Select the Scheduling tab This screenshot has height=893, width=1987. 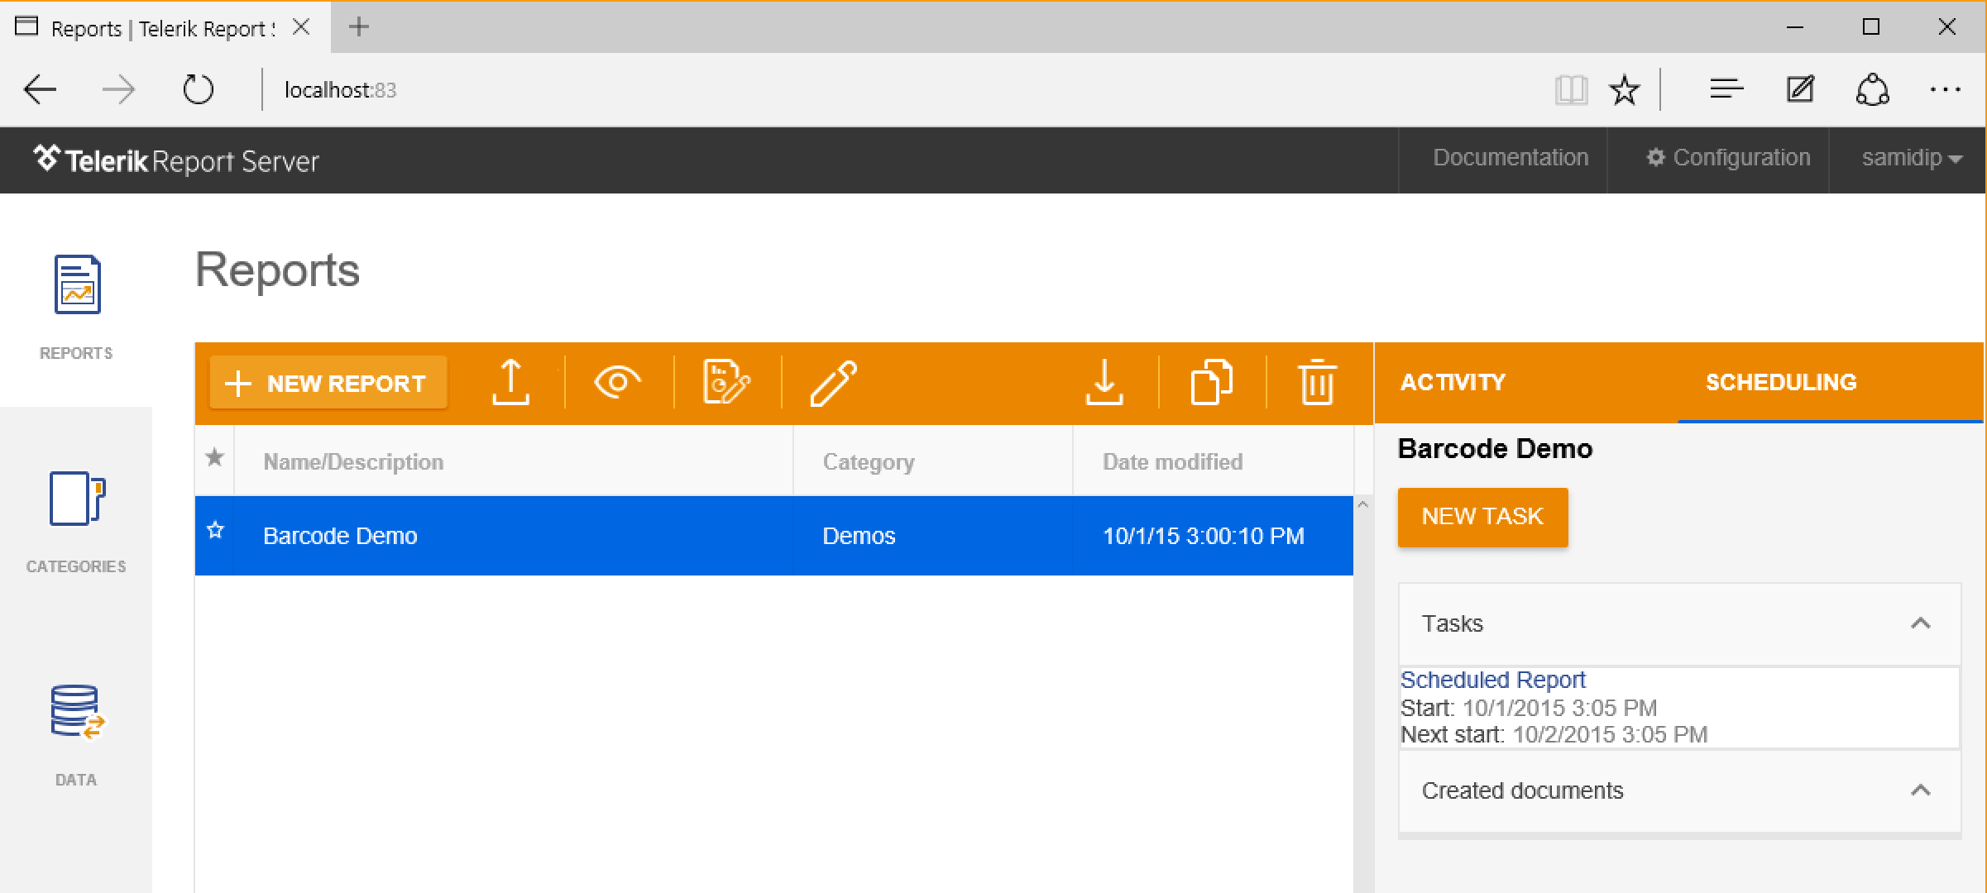click(x=1781, y=382)
